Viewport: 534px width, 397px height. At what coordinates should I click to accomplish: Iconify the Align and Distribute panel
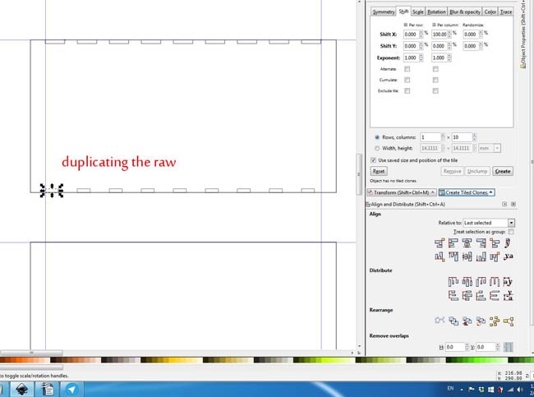(x=504, y=204)
